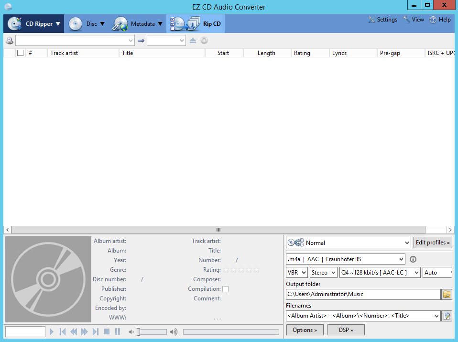Skip to next track
The image size is (458, 342).
pos(96,332)
